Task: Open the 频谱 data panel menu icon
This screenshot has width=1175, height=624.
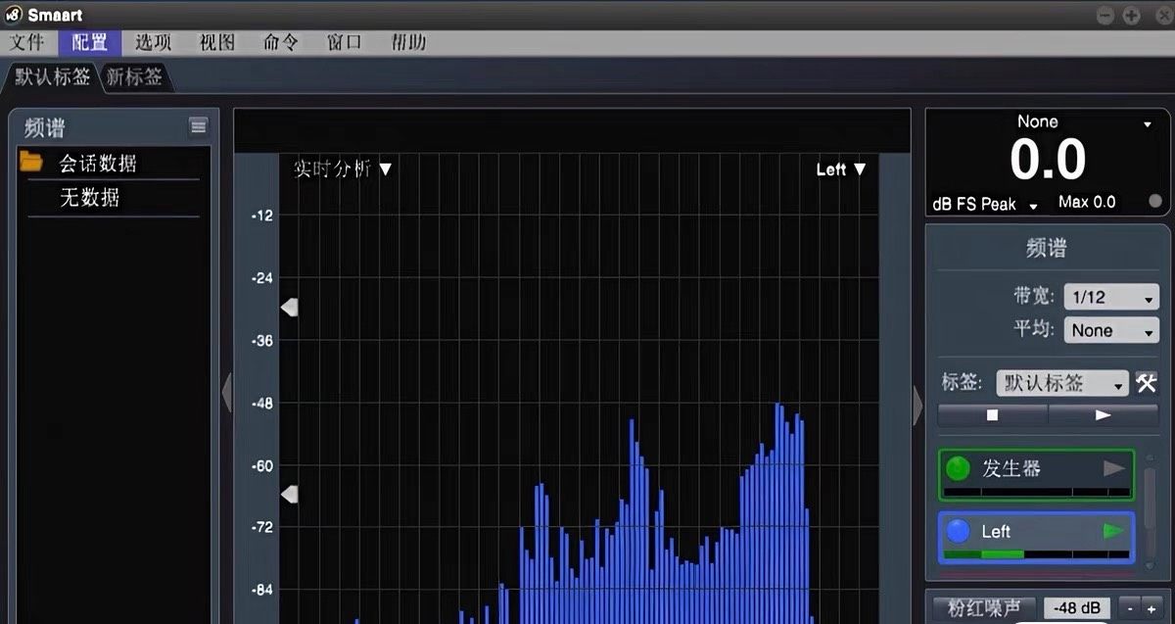Action: click(199, 125)
